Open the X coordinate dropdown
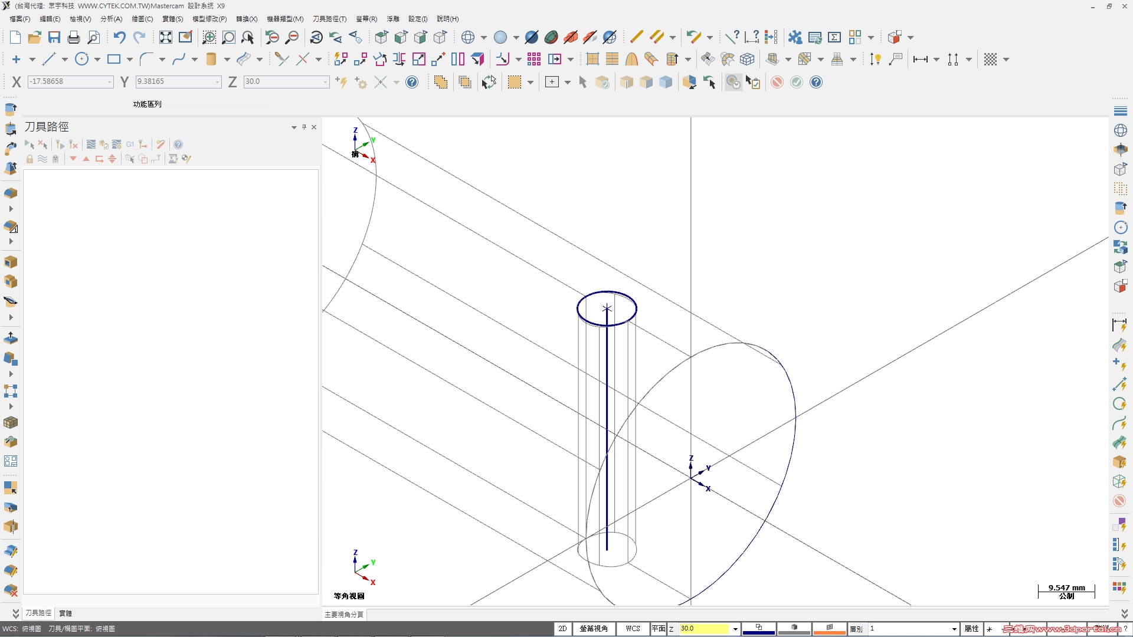The width and height of the screenshot is (1133, 637). pos(110,81)
